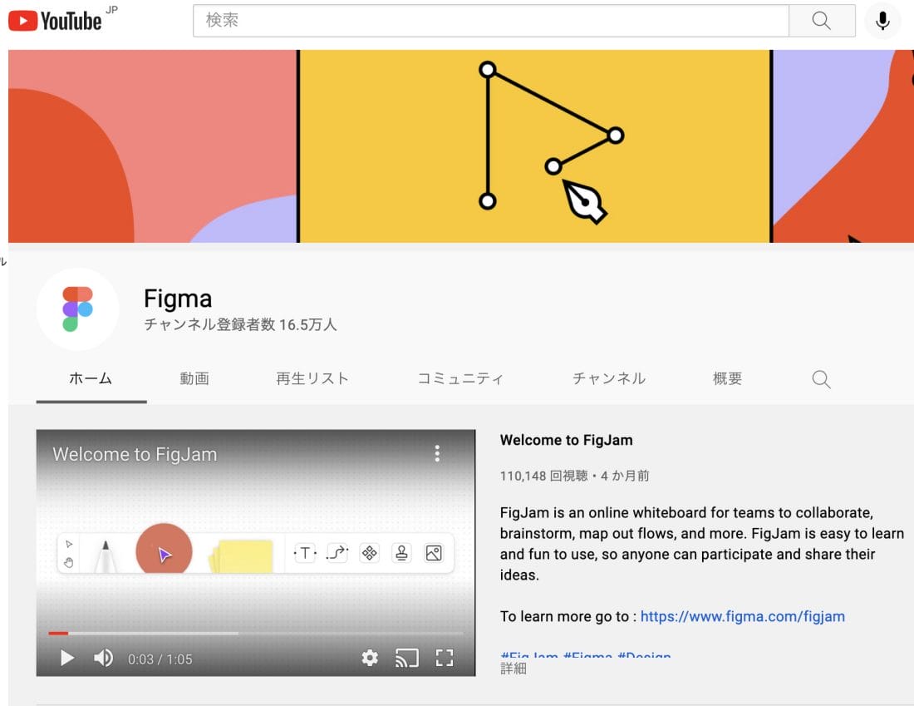Click the sticky note stack in video
The height and width of the screenshot is (706, 914).
pyautogui.click(x=241, y=556)
